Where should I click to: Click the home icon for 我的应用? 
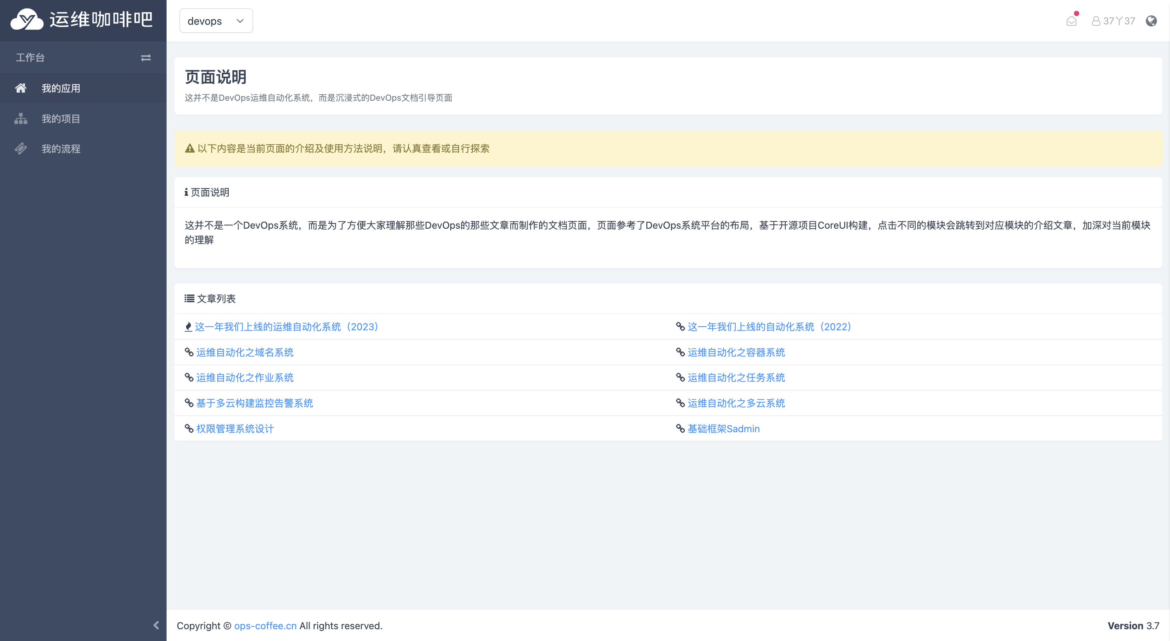click(20, 88)
